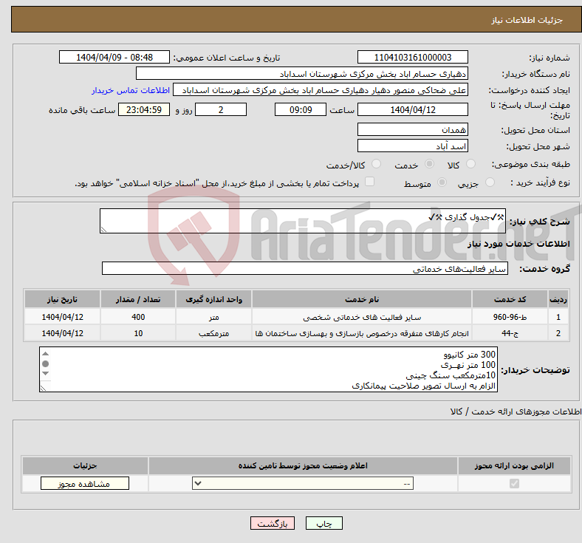The width and height of the screenshot is (582, 543).
Task: Click the چاپ print button
Action: [324, 523]
